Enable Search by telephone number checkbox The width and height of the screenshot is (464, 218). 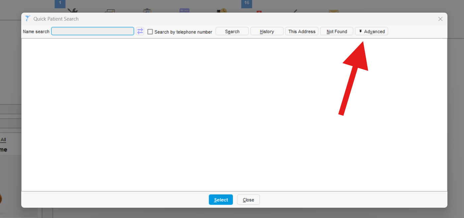(150, 32)
